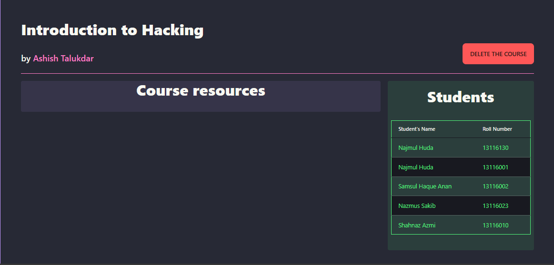Screen dimensions: 554x265
Task: Click the Roll Number column header
Action: pos(497,129)
